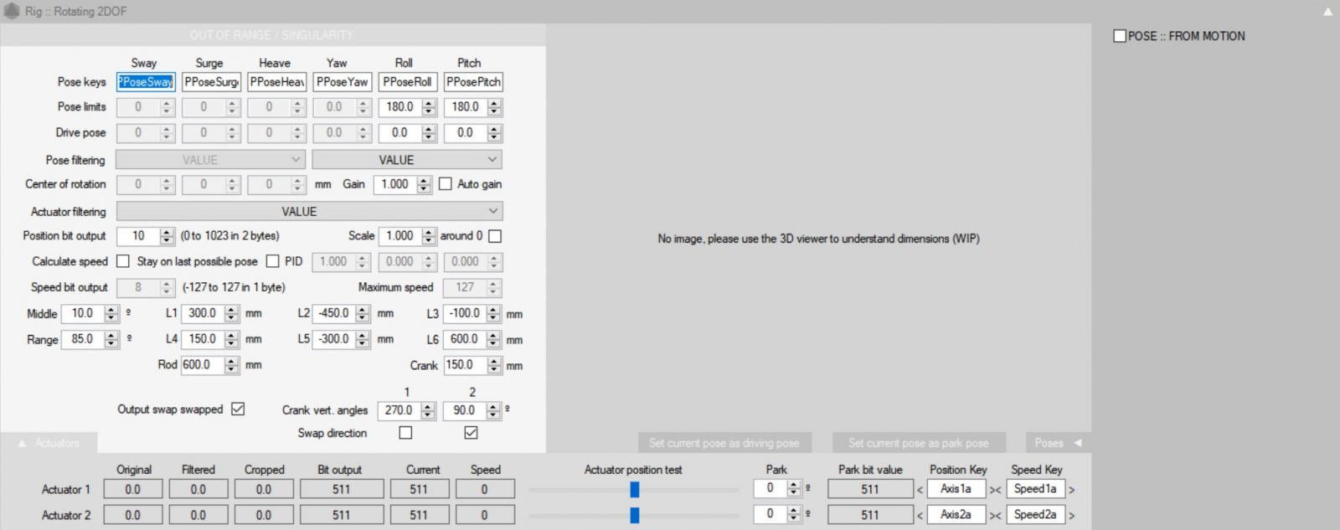
Task: Click the arrow right of Speed2a key
Action: [1072, 516]
